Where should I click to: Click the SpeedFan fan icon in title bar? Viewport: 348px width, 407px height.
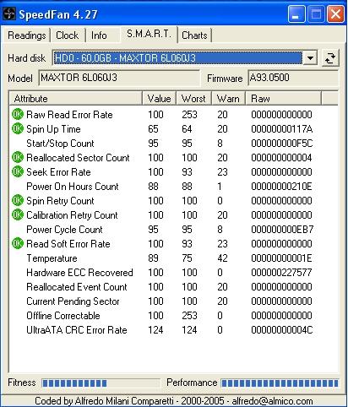point(9,14)
